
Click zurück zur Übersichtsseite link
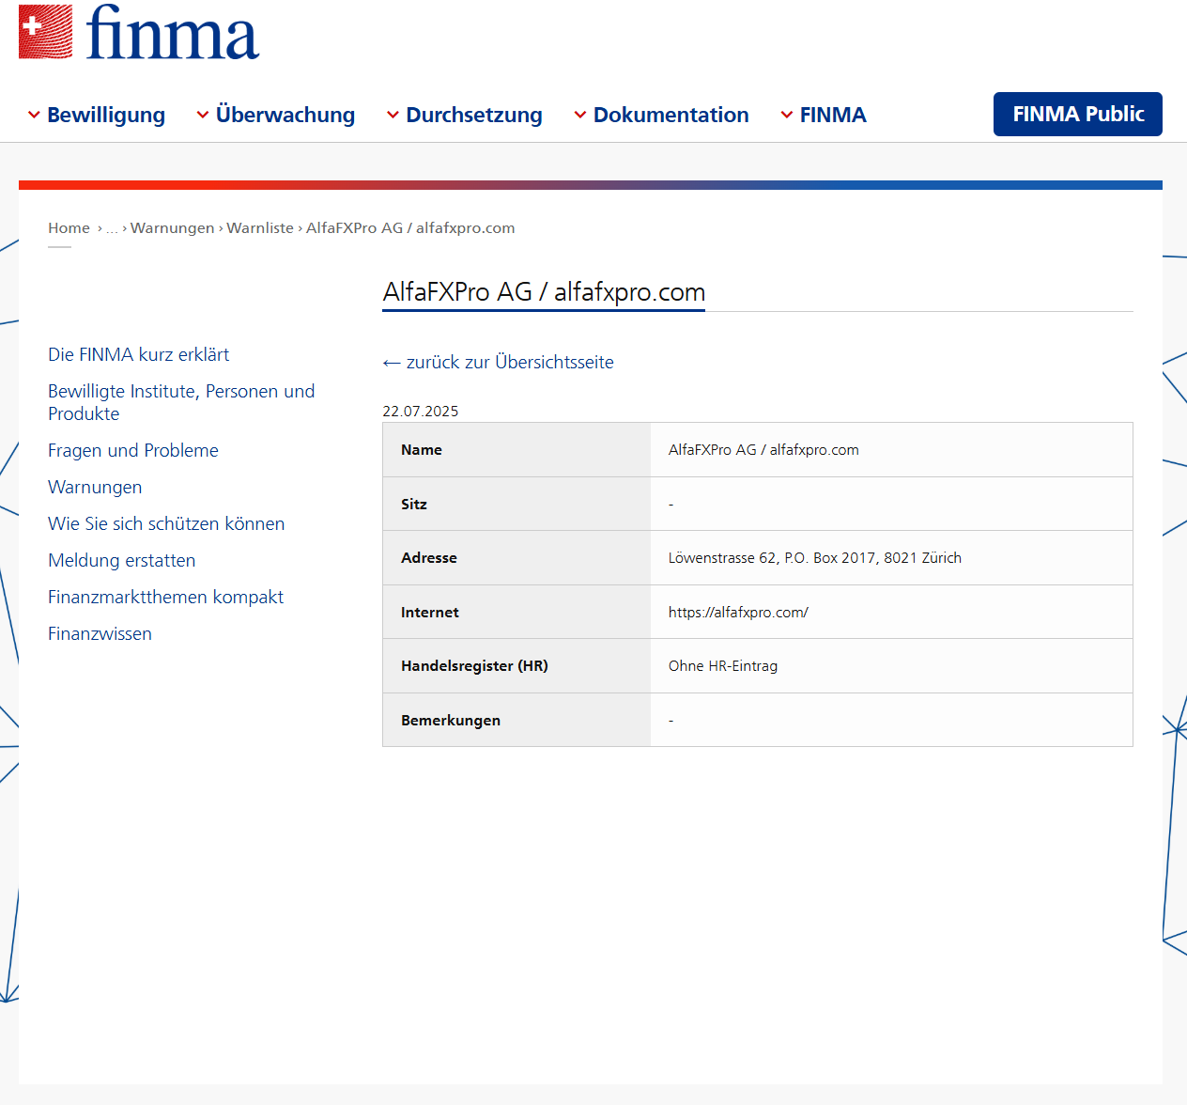point(498,363)
